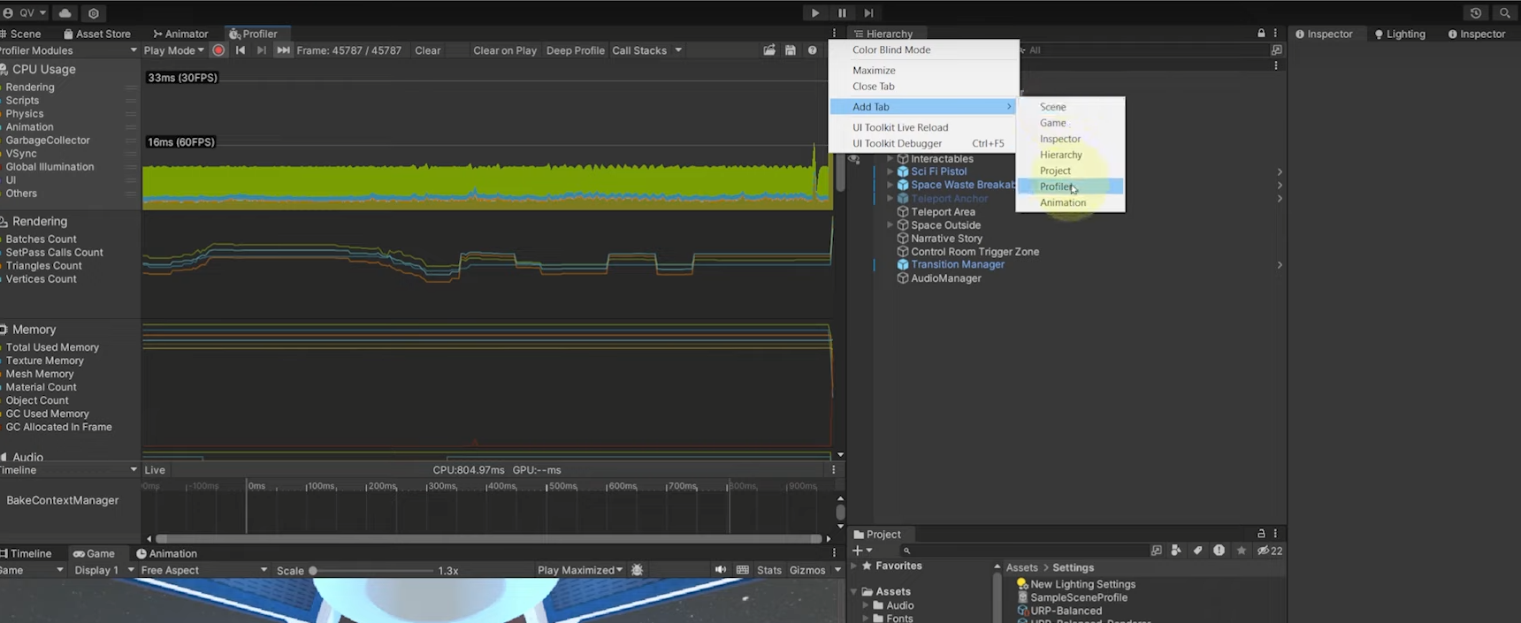Viewport: 1521px width, 623px height.
Task: Open the Transition Manager prefab arrow
Action: 1280,265
